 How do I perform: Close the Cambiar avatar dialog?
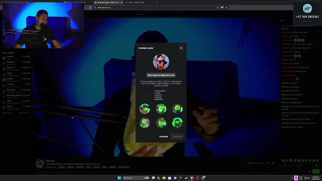click(181, 48)
